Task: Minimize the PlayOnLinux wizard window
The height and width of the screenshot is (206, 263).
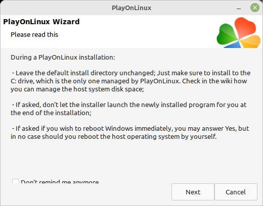Action: point(239,8)
